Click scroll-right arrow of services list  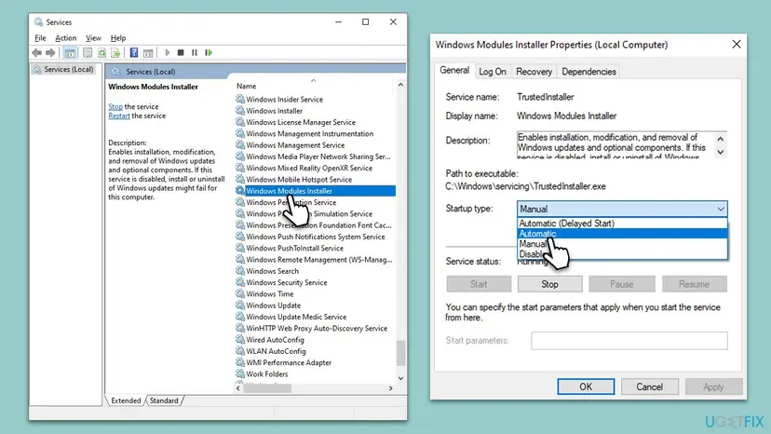[390, 388]
